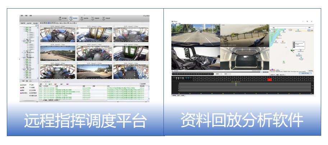Open the first dropdown below the playback video
Viewport: 328px width, 145px height.
click(x=219, y=74)
